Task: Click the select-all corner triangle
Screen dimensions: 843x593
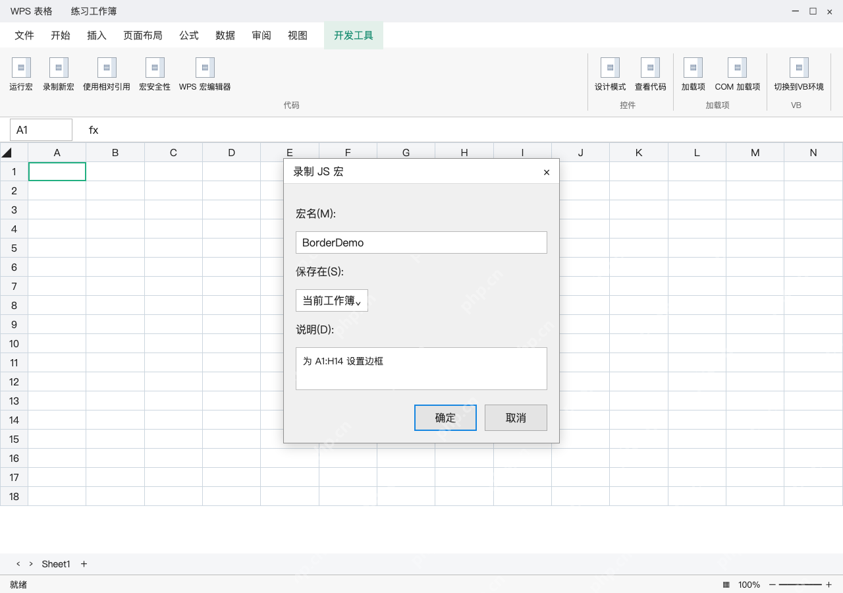Action: pyautogui.click(x=7, y=152)
